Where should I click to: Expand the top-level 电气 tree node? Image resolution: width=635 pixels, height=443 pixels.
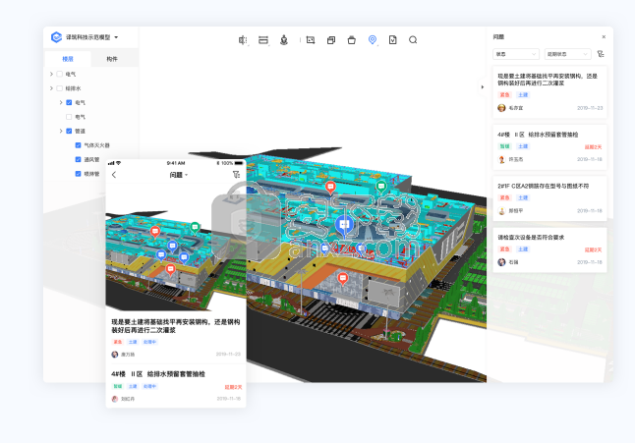pyautogui.click(x=51, y=74)
